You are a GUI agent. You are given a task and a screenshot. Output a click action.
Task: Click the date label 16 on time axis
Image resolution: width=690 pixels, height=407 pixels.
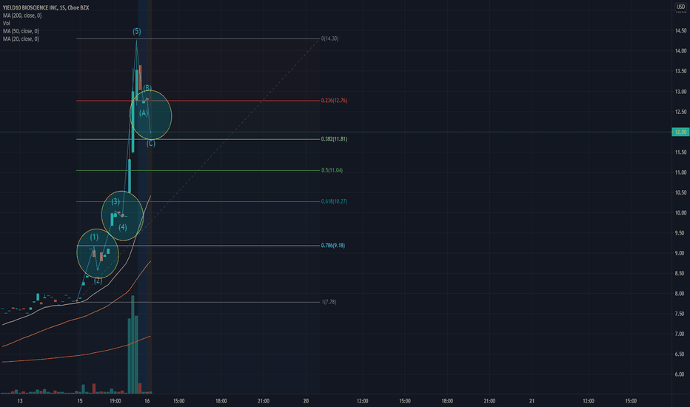point(147,401)
